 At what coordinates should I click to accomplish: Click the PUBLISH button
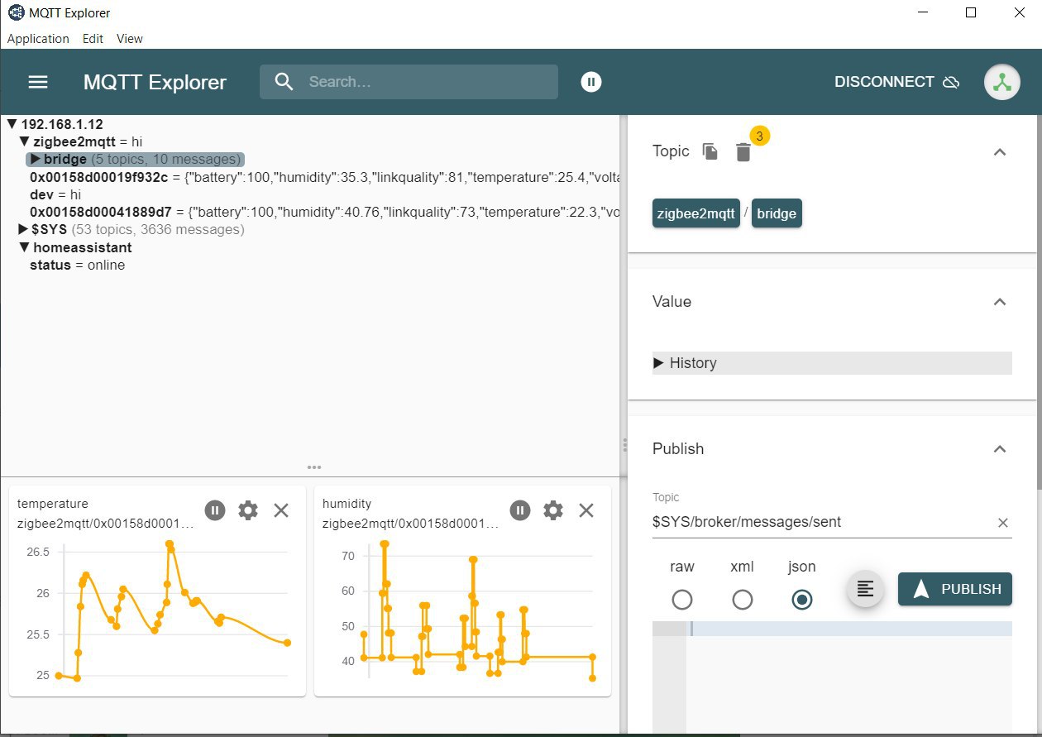pos(955,589)
